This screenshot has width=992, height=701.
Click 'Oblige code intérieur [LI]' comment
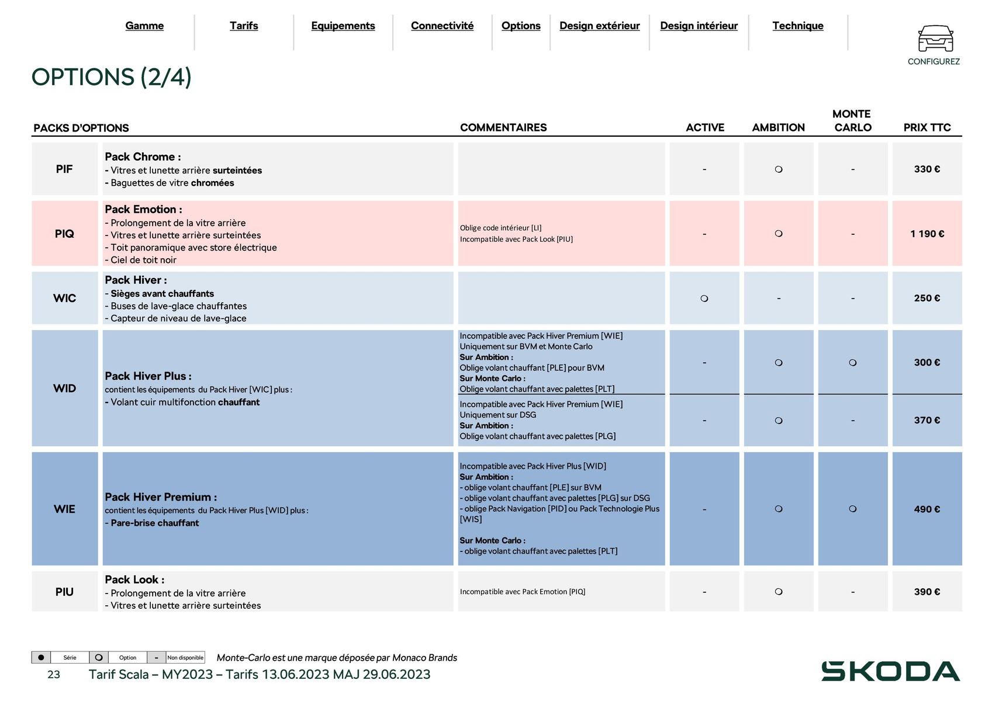point(501,228)
